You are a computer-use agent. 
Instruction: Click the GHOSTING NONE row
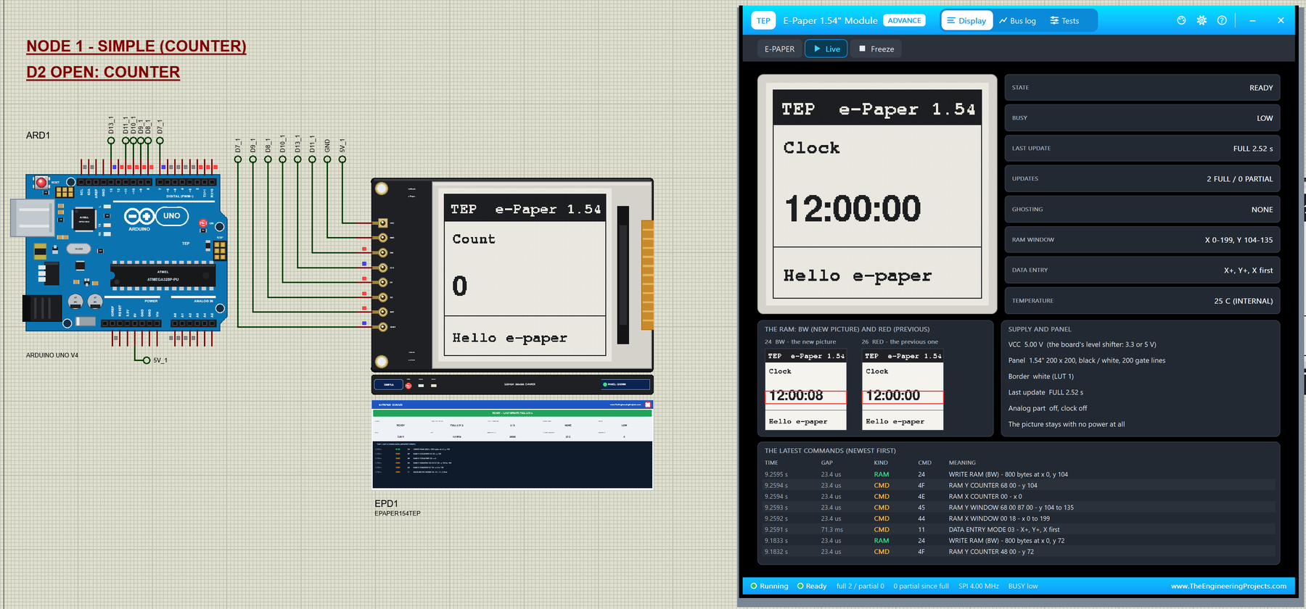click(x=1142, y=210)
